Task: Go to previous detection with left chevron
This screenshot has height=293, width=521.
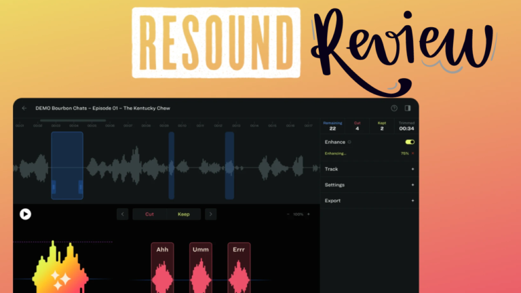Action: pos(123,214)
